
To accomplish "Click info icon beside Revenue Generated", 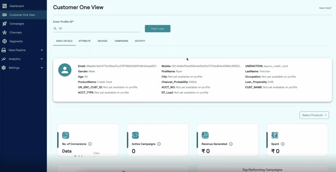I will tap(231, 144).
